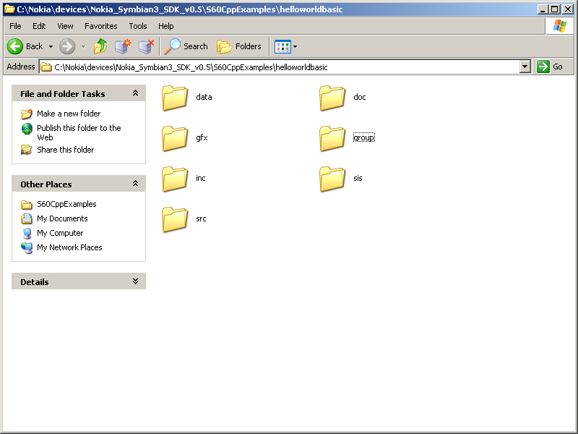Select the src folder icon

(175, 220)
